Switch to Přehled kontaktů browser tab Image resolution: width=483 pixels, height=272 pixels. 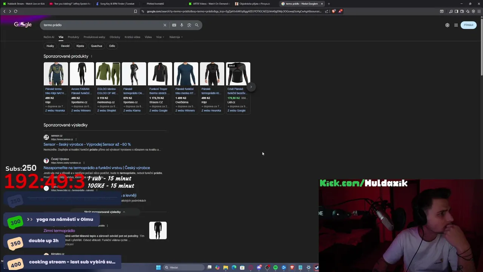(x=155, y=4)
